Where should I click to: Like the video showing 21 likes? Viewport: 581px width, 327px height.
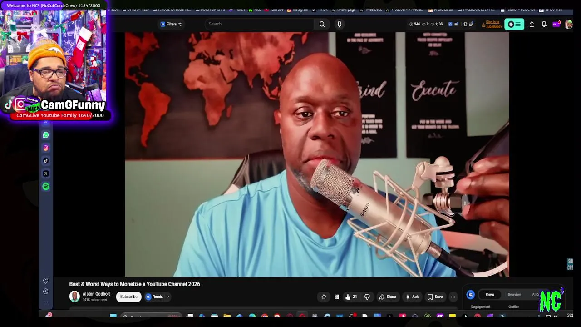pos(351,297)
